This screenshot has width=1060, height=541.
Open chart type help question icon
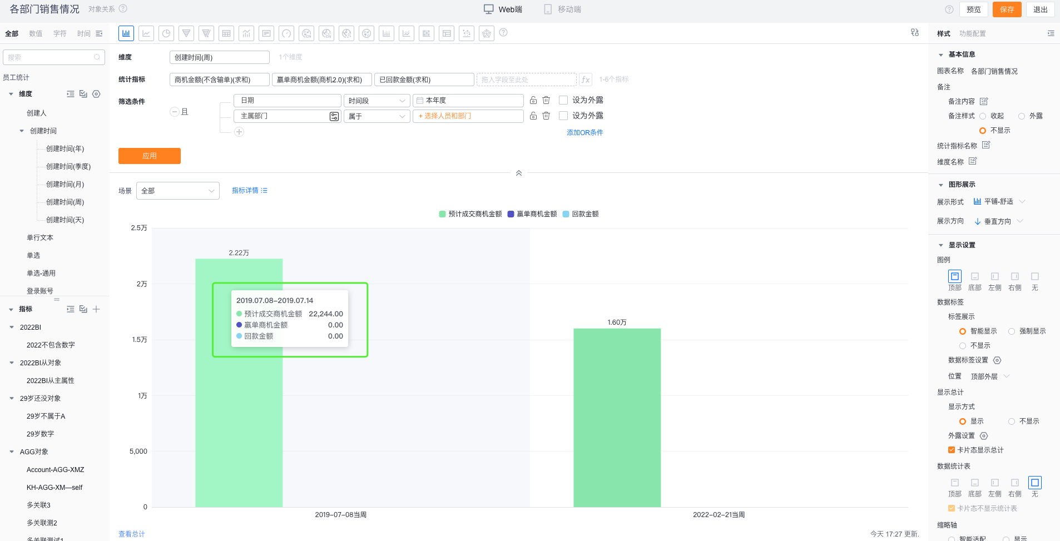(503, 32)
